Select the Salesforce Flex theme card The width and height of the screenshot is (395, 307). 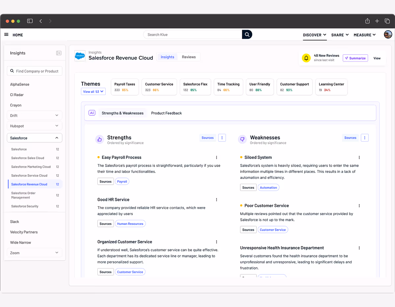[195, 87]
